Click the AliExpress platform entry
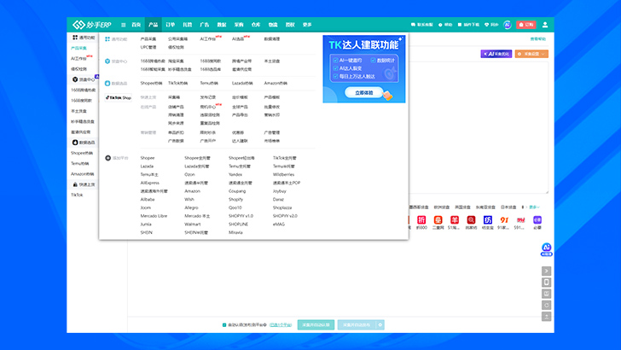Screen dimensions: 621x350 pos(150,183)
